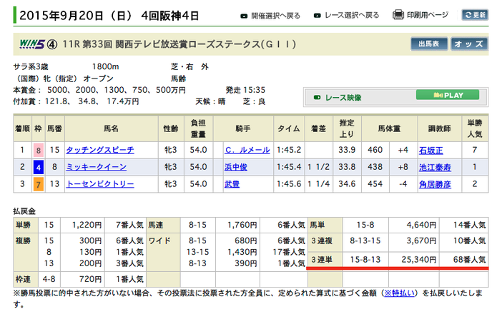This screenshot has height=309, width=502.
Task: Open the 出馬表 button
Action: click(429, 44)
